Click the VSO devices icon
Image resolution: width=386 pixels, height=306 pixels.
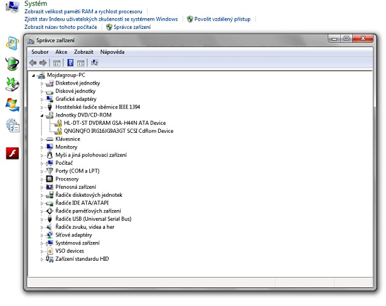click(x=49, y=251)
